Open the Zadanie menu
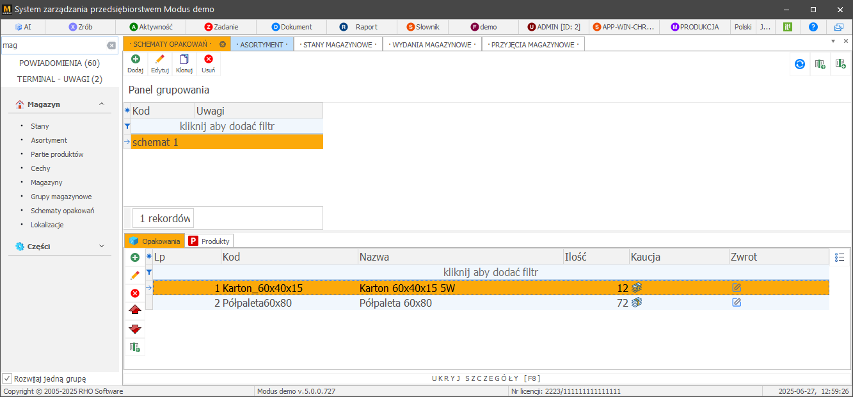This screenshot has height=397, width=853. [220, 27]
